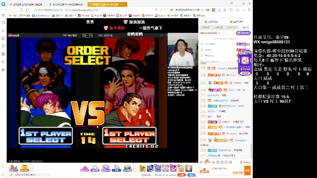Open the browser hamburger menu

pos(249,10)
